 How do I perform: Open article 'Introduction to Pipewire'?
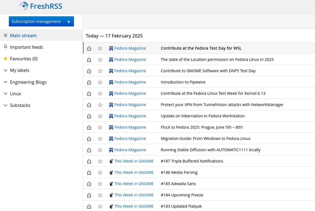183,82
